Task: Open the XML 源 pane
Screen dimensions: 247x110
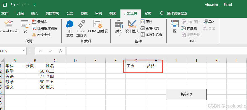Action: coord(175,26)
